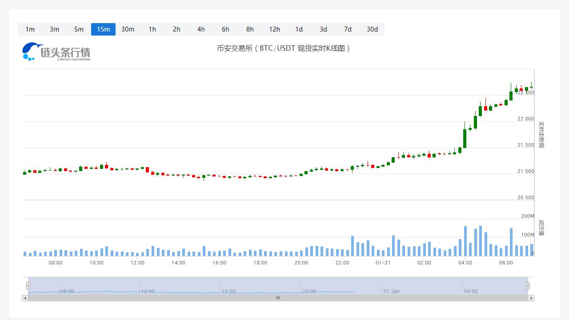Viewport: 569px width, 320px height.
Task: Switch chart to 1d interval
Action: 299,29
